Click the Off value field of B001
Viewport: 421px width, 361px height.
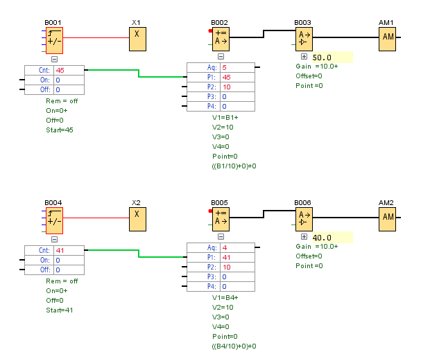click(x=69, y=89)
